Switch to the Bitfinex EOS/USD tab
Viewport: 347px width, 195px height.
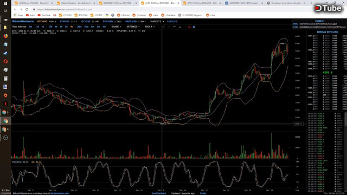(x=202, y=3)
